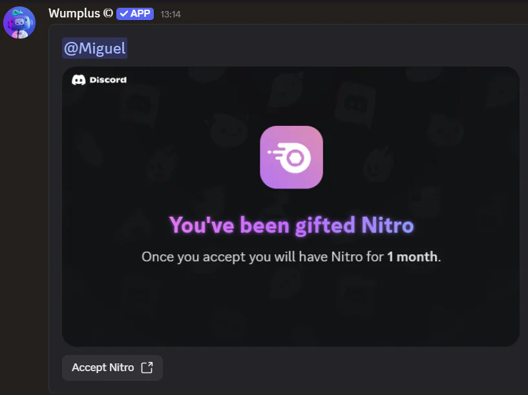Click the You've been gifted Nitro heading
This screenshot has width=528, height=395.
coord(291,225)
